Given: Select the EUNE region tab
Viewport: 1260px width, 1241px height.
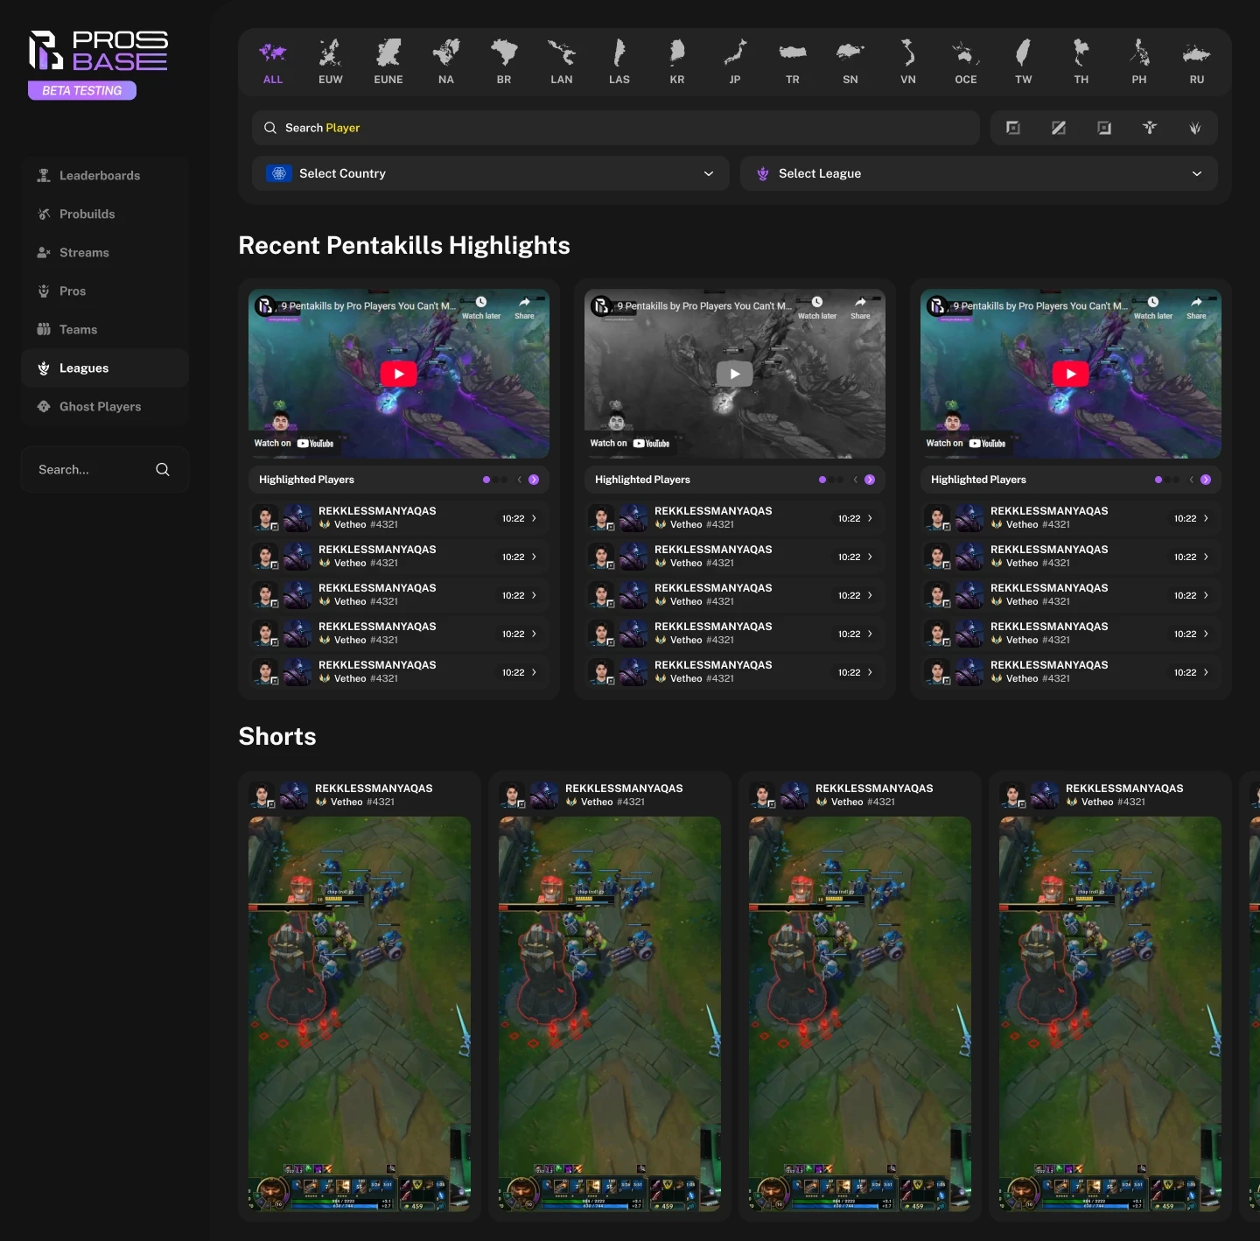Looking at the screenshot, I should 388,62.
